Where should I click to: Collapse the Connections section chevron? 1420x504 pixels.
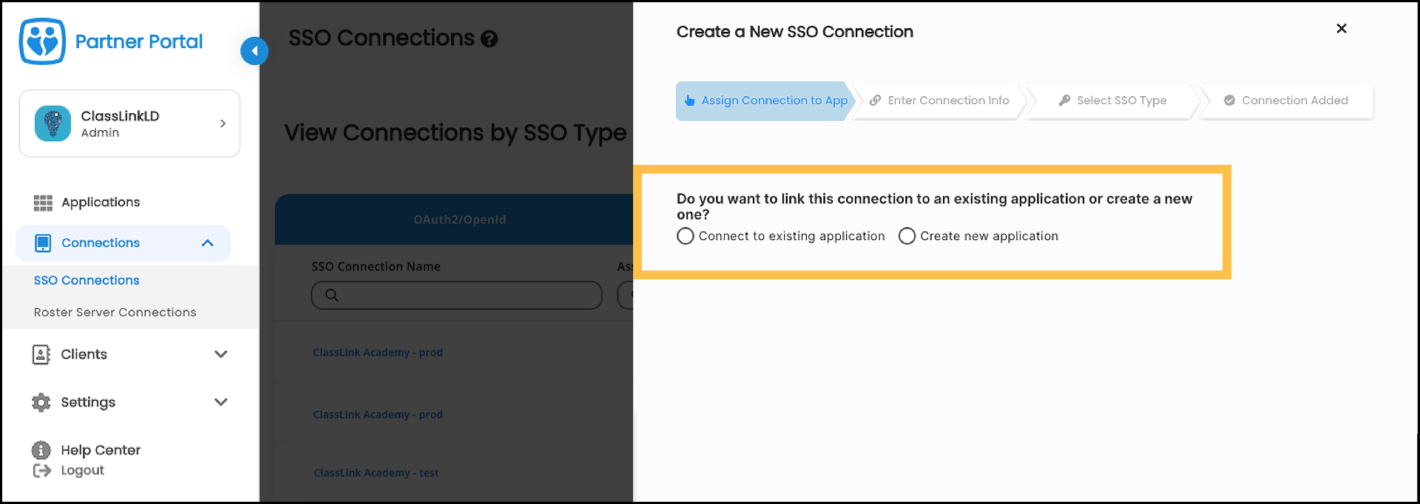point(207,242)
